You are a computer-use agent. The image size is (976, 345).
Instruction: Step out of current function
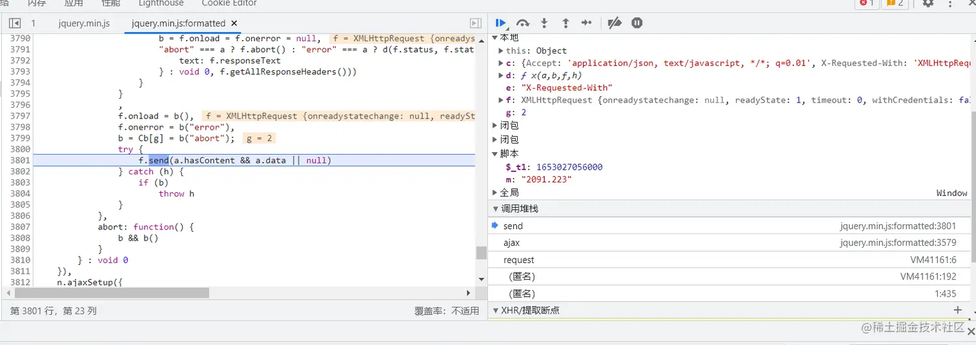(x=565, y=23)
